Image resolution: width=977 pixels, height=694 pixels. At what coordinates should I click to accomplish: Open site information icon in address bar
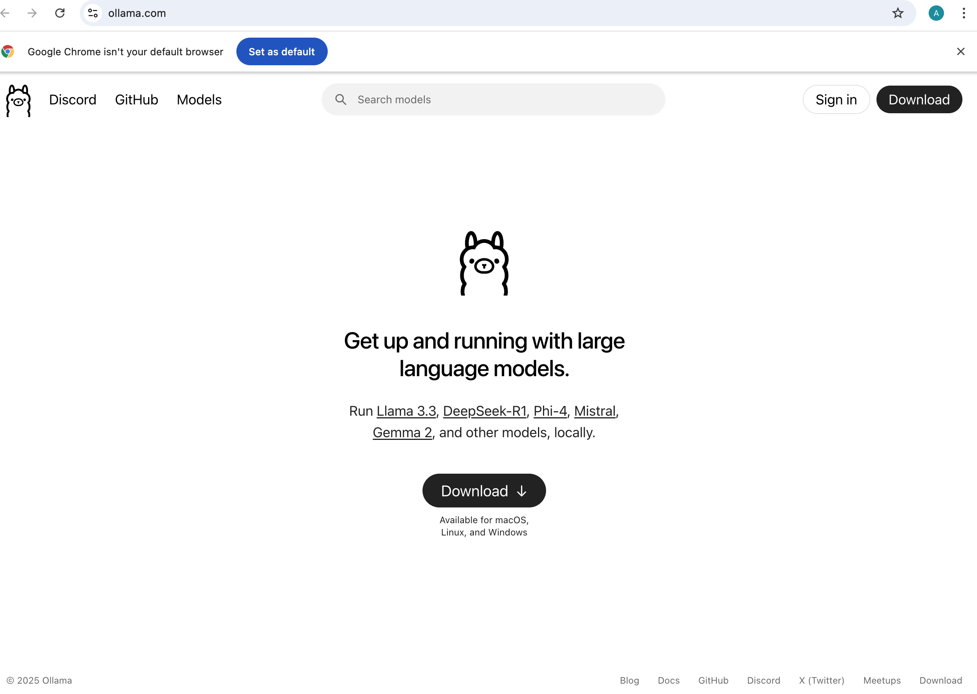click(93, 13)
